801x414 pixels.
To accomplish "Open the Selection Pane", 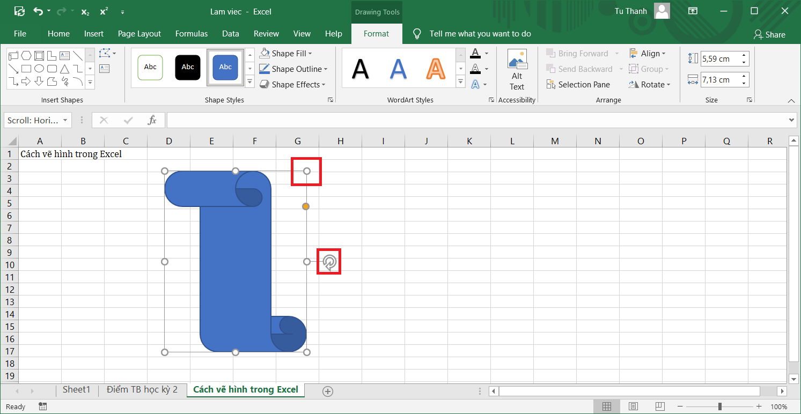I will (578, 85).
